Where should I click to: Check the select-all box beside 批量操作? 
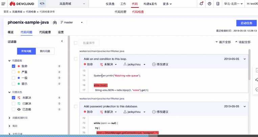pyautogui.click(x=76, y=43)
